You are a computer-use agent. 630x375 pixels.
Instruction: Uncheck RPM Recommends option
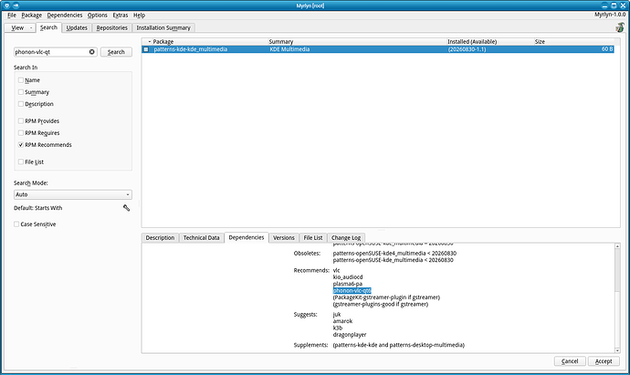point(21,145)
